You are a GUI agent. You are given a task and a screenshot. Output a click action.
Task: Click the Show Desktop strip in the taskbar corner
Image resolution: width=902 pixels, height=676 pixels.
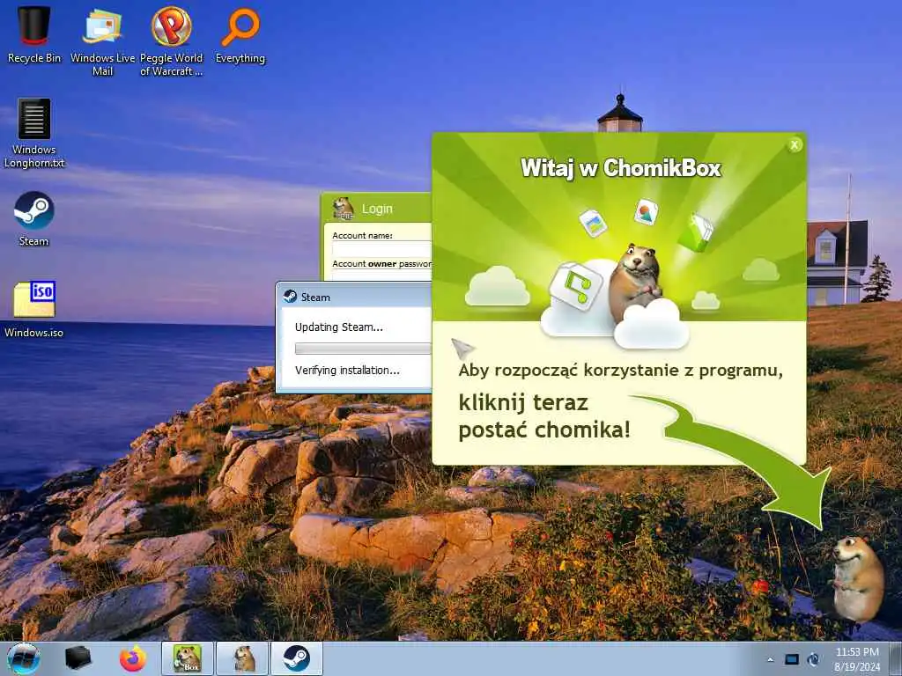coord(896,658)
